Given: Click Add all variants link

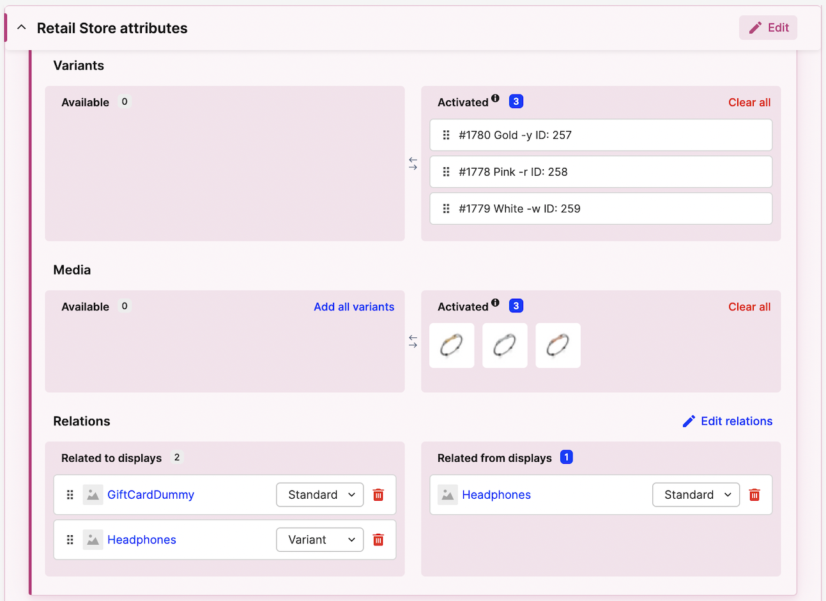Looking at the screenshot, I should (354, 307).
